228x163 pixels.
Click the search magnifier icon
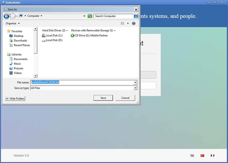point(136,16)
